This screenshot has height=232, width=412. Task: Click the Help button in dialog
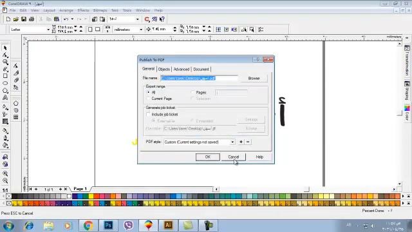(x=259, y=157)
